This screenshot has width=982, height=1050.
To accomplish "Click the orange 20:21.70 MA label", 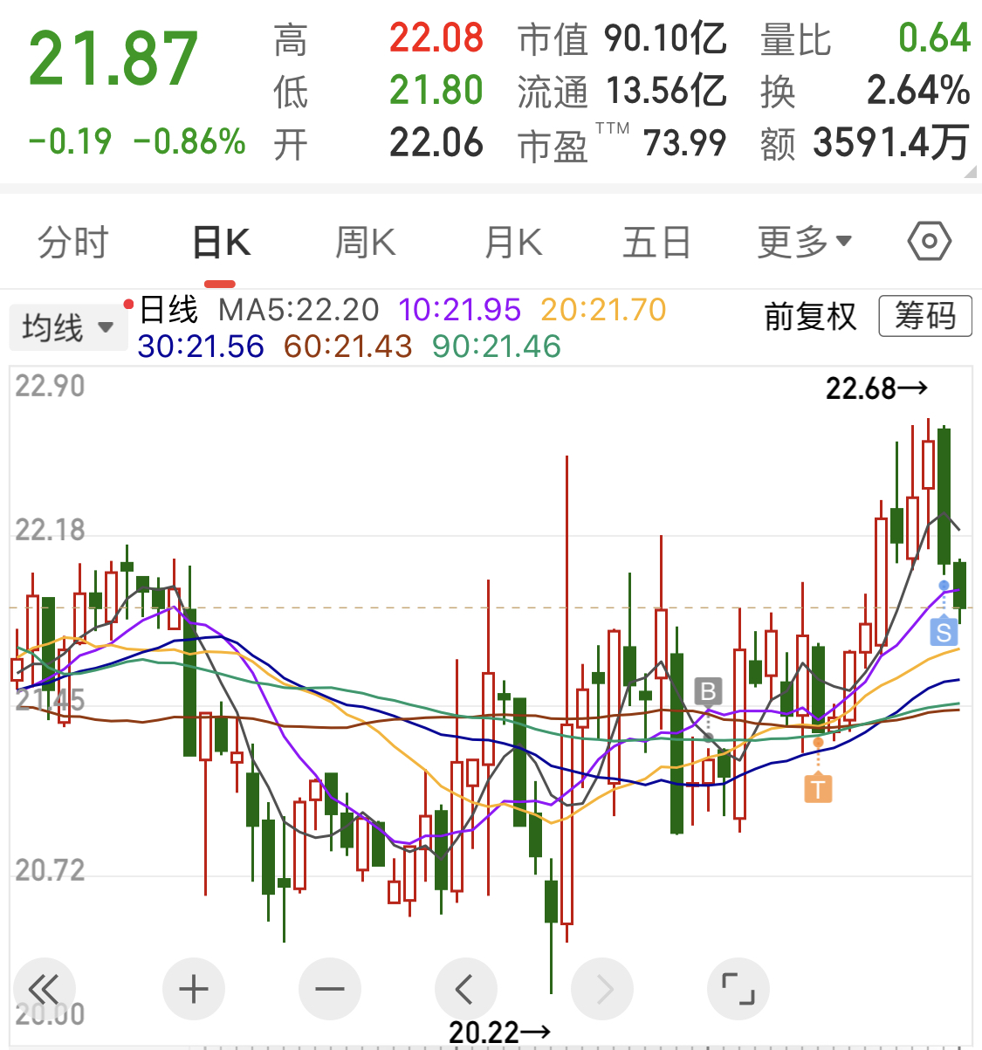I will tap(603, 310).
